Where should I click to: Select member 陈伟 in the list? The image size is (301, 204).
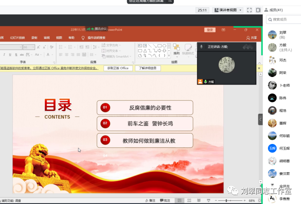coord(283,98)
